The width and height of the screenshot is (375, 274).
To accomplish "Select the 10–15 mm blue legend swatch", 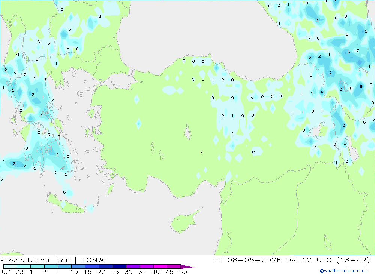I will 78,267.
